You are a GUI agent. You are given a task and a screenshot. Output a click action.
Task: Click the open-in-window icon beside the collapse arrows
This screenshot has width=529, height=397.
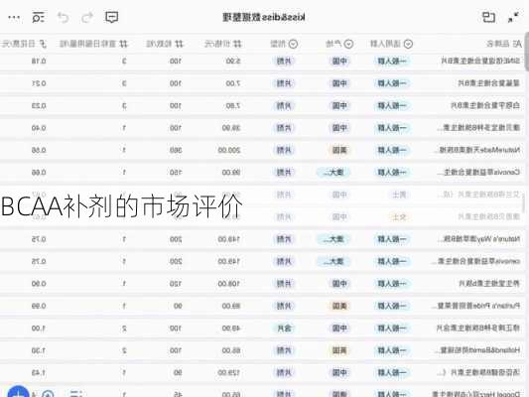[x=488, y=17]
